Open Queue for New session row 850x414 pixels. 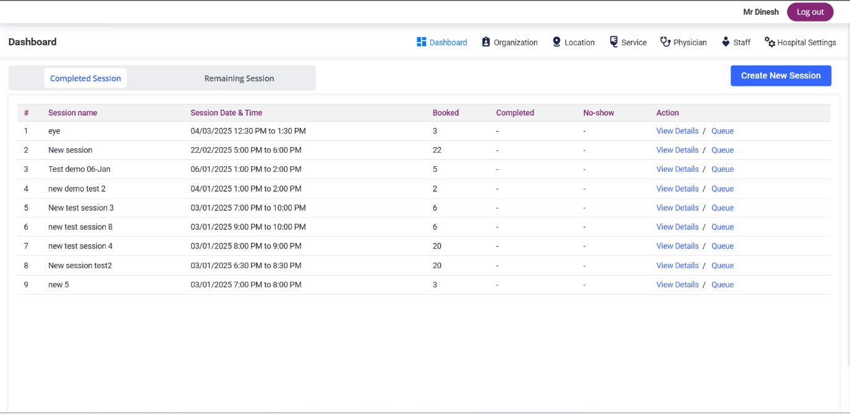(x=722, y=150)
